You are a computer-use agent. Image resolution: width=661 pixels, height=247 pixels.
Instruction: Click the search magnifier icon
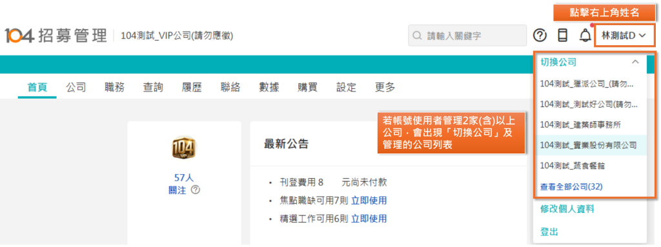[418, 35]
